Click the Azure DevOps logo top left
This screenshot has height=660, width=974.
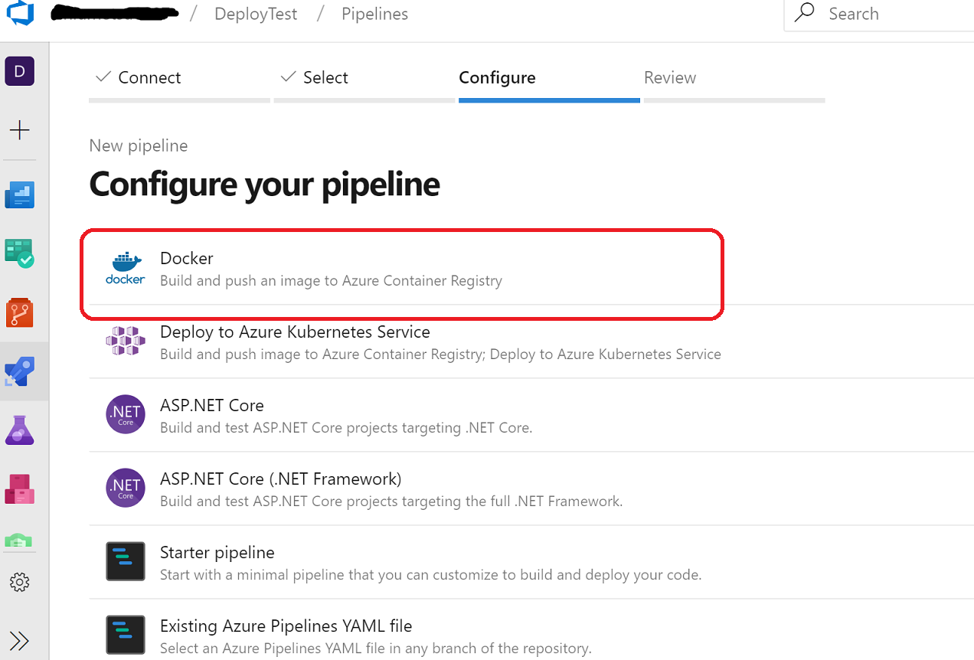[21, 13]
